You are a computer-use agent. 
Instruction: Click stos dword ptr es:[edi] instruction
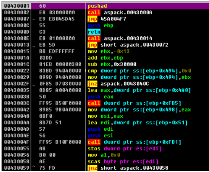coord(125,149)
